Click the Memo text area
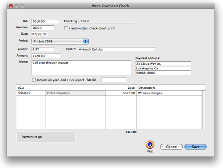Image resolution: width=223 pixels, height=168 pixels. (x=81, y=68)
